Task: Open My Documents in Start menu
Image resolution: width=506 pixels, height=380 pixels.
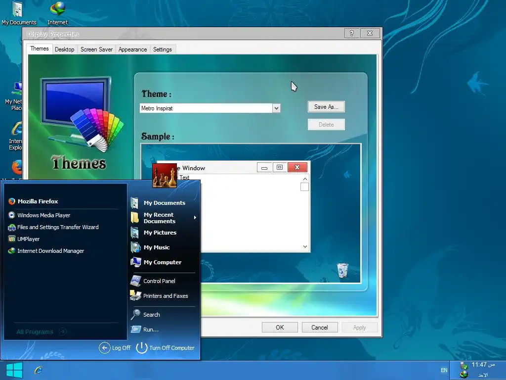Action: click(158, 203)
